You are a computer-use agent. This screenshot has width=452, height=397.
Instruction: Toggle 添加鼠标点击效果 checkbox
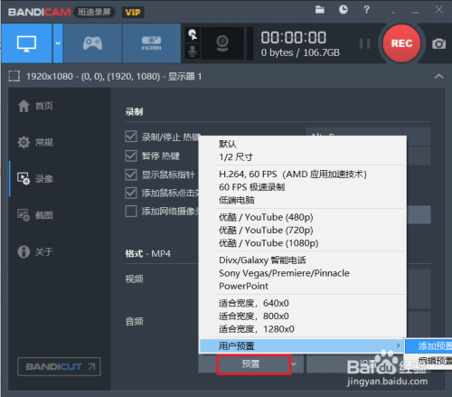pyautogui.click(x=131, y=193)
